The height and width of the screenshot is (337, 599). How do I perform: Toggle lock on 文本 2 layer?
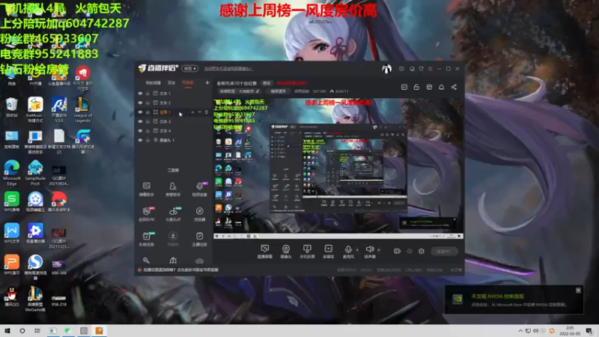click(x=148, y=103)
